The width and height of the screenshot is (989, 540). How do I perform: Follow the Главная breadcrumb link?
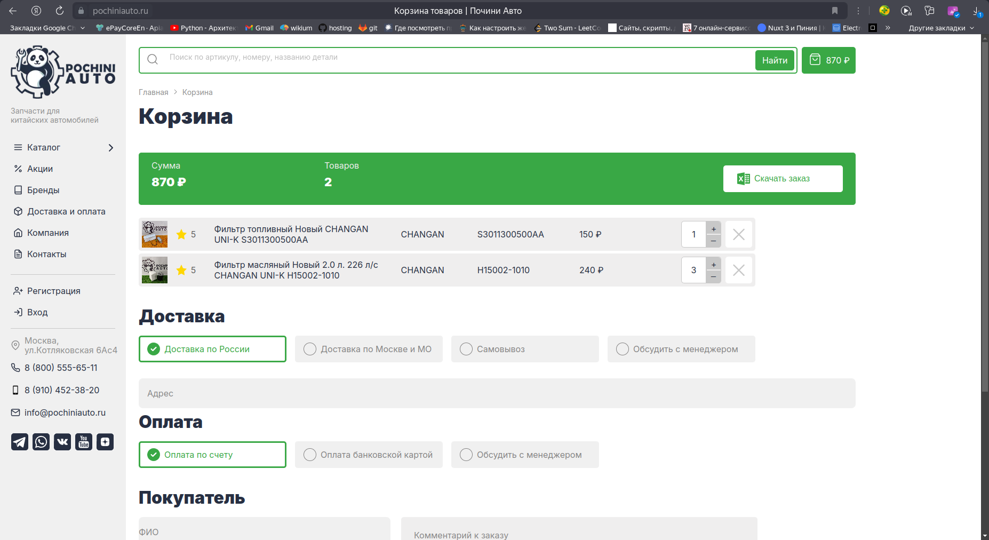[154, 92]
